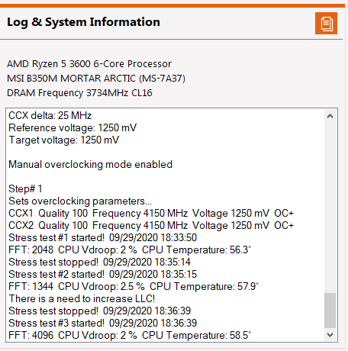
Task: Click the scrollbar up arrow in log
Action: (x=330, y=116)
